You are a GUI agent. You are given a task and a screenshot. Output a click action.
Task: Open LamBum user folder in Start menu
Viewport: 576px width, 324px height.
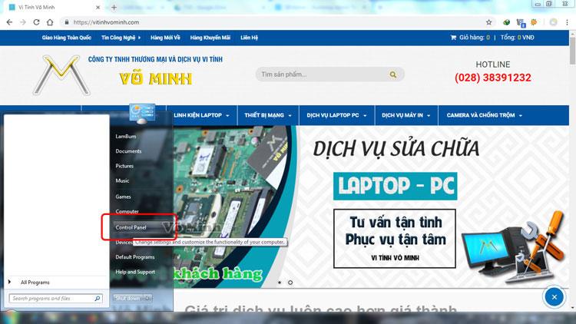(x=126, y=137)
